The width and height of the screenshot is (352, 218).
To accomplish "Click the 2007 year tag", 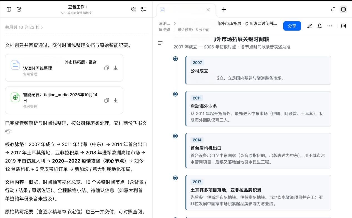I will [197, 63].
